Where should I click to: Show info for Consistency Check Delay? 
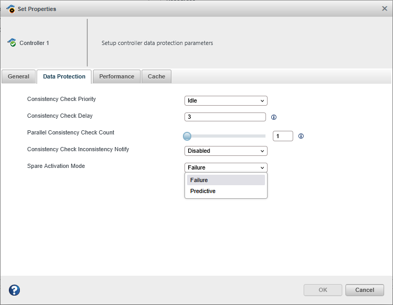(273, 117)
